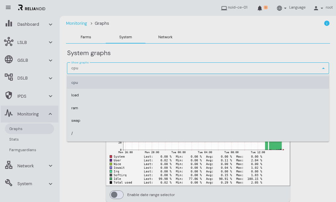Click the Irq legend row label
The height and width of the screenshot is (202, 336).
[x=116, y=171]
